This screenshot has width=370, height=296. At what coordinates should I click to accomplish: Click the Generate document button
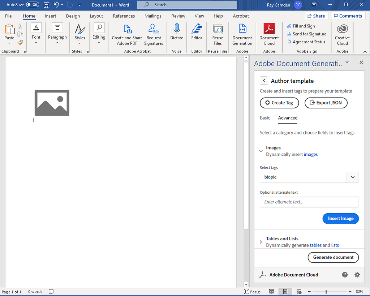(333, 257)
